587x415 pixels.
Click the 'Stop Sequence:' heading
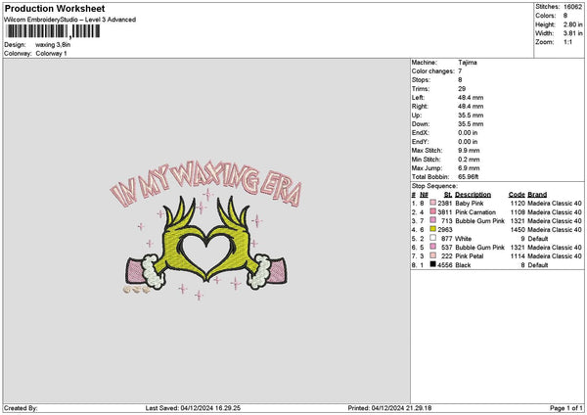[x=434, y=186]
